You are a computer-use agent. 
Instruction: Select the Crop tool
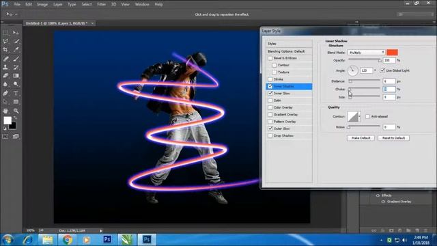pyautogui.click(x=5, y=50)
